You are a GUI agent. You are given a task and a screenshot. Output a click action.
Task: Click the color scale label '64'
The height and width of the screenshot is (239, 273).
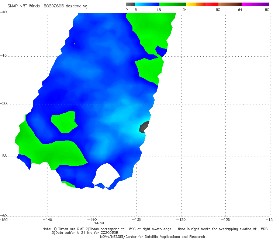click(240, 10)
